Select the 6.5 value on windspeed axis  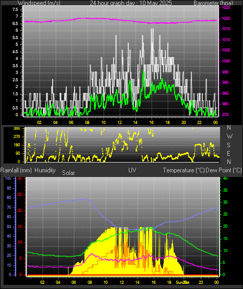[15, 24]
